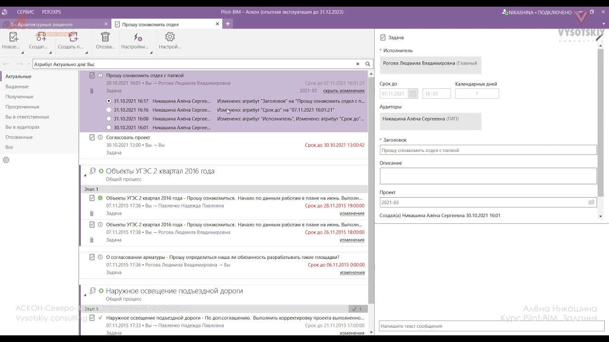Image resolution: width=609 pixels, height=342 pixels.
Task: Click the Заголовок input field
Action: click(x=488, y=150)
